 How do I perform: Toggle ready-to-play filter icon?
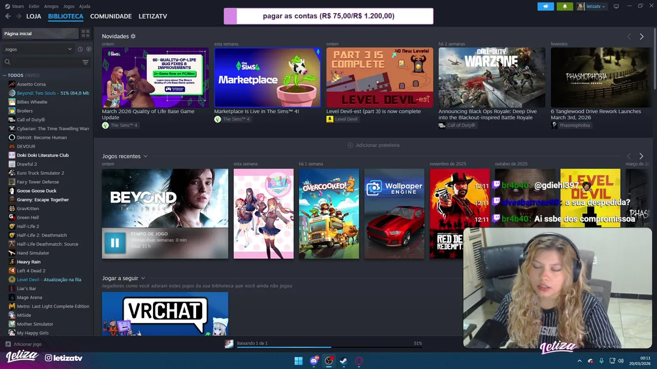89,49
